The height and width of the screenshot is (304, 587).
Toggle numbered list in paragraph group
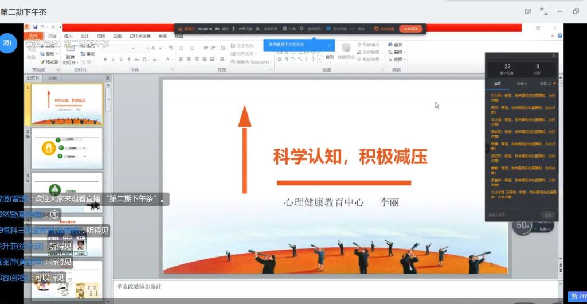[x=192, y=48]
